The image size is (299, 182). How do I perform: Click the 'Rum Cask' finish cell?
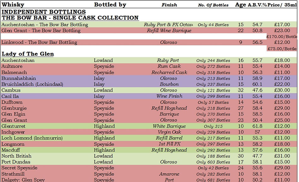169,66
